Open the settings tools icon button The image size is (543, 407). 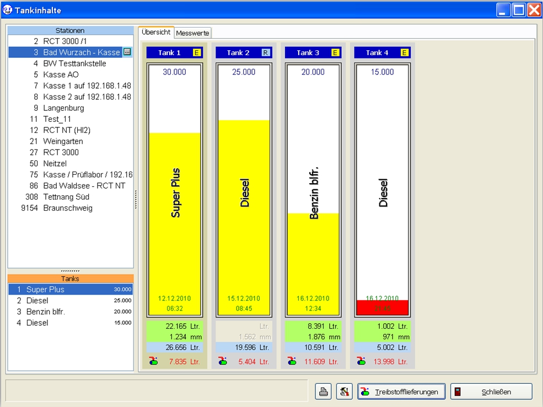[x=345, y=392]
